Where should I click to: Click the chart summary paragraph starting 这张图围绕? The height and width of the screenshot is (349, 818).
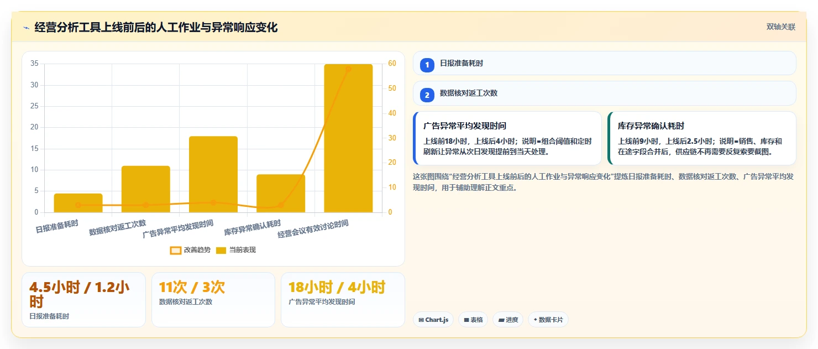coord(604,182)
